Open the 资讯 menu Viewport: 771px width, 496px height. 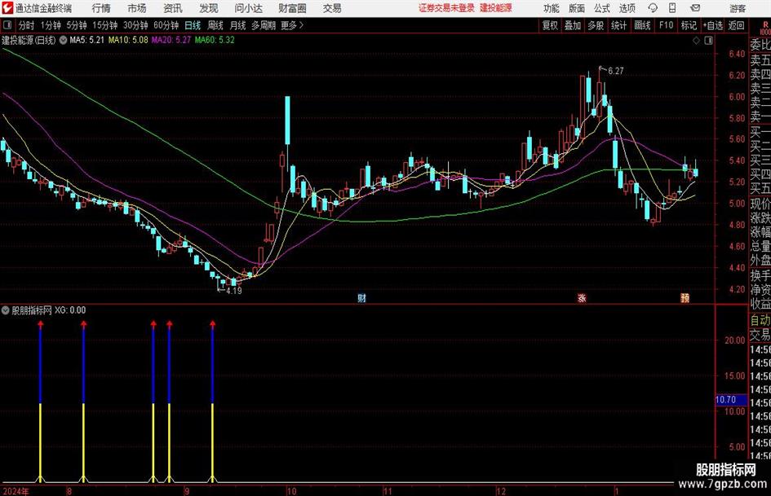coord(173,8)
